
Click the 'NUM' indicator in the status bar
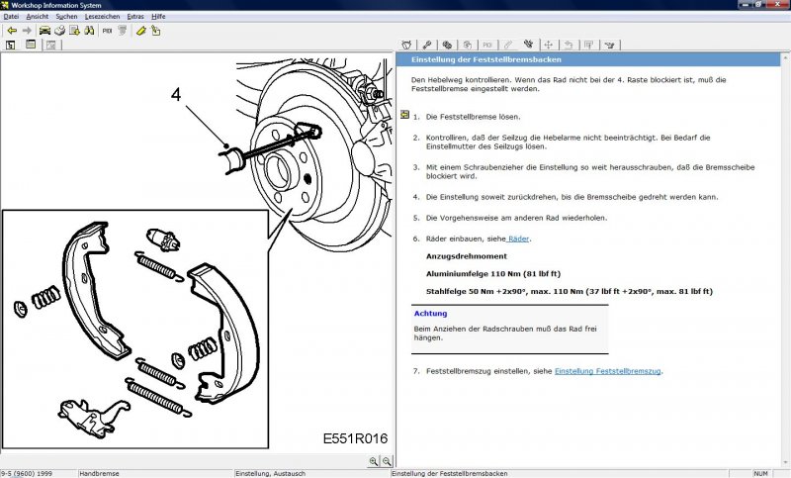point(760,473)
